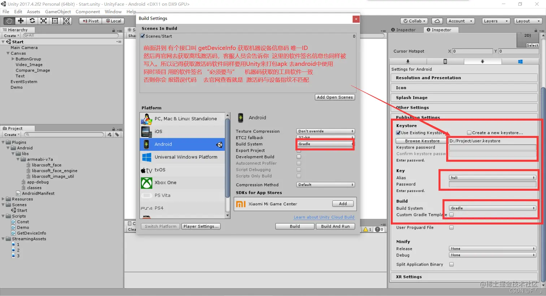Screen dimensions: 546x296
Task: Uncheck Scenes/Start in Scenes In Build
Action: (x=143, y=36)
